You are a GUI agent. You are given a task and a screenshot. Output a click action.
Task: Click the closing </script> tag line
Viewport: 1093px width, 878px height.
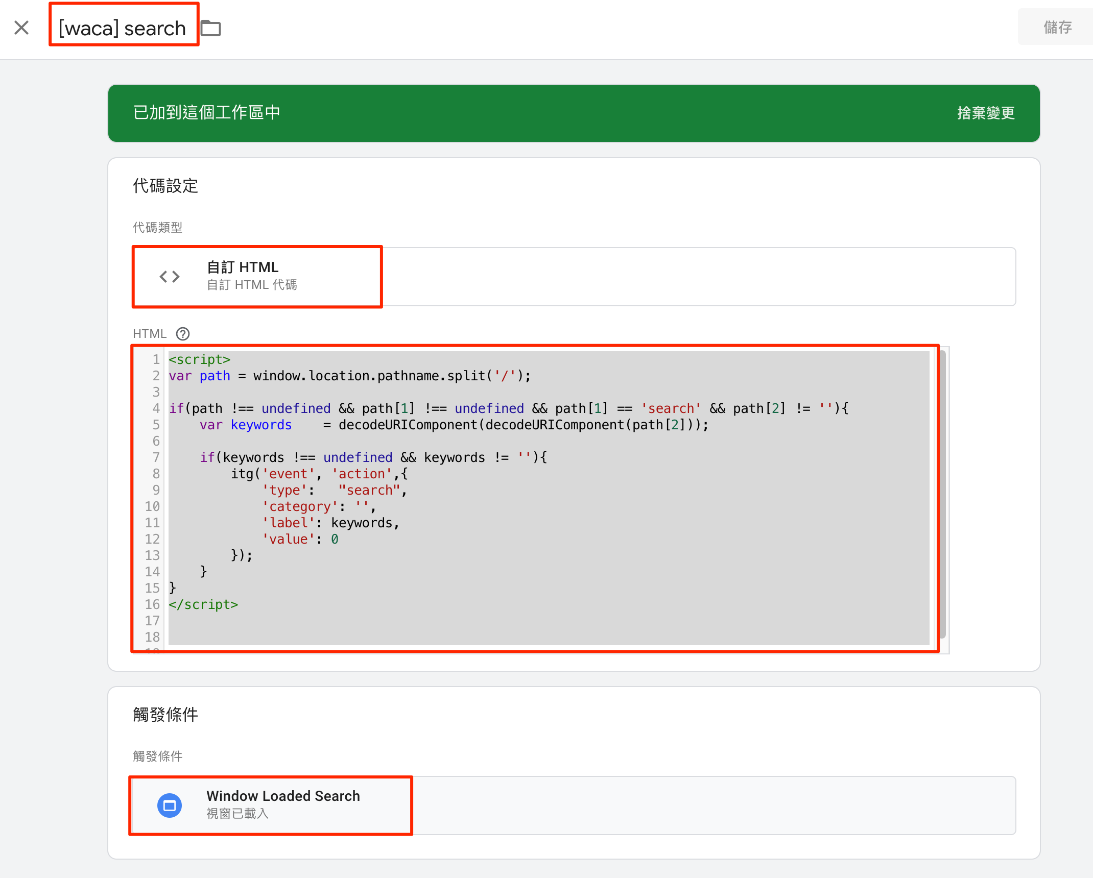203,605
